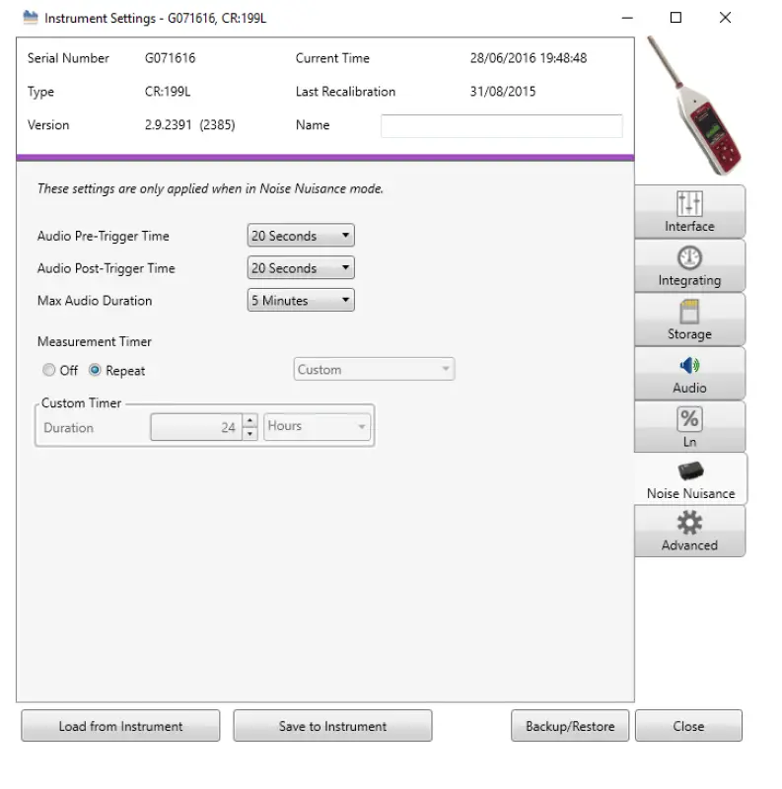Click Load from Instrument button
This screenshot has height=789, width=782.
coord(120,726)
